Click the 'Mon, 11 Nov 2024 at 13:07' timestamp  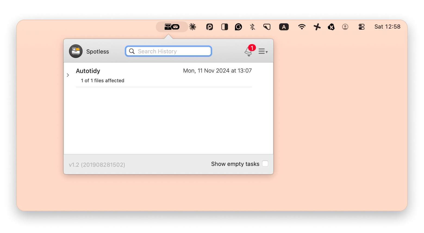[x=217, y=71]
